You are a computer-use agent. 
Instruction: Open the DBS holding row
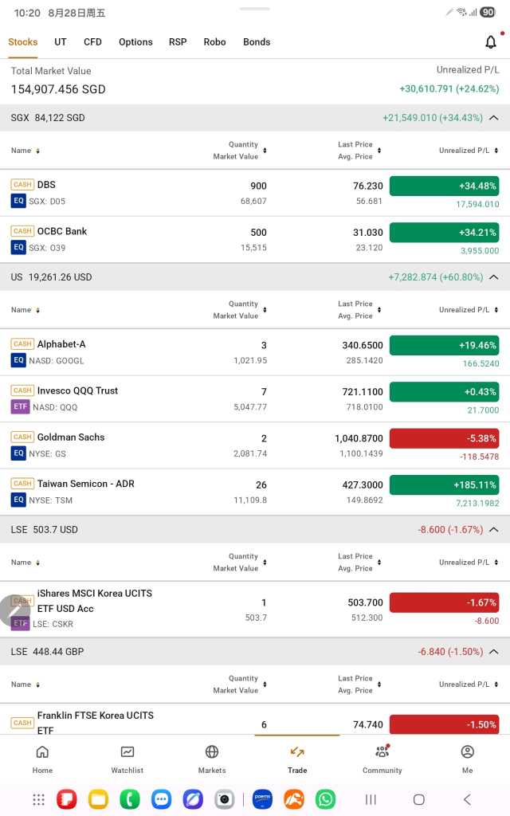click(255, 193)
